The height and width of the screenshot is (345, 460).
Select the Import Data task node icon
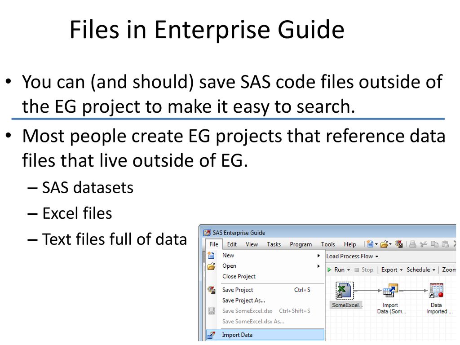coord(390,291)
